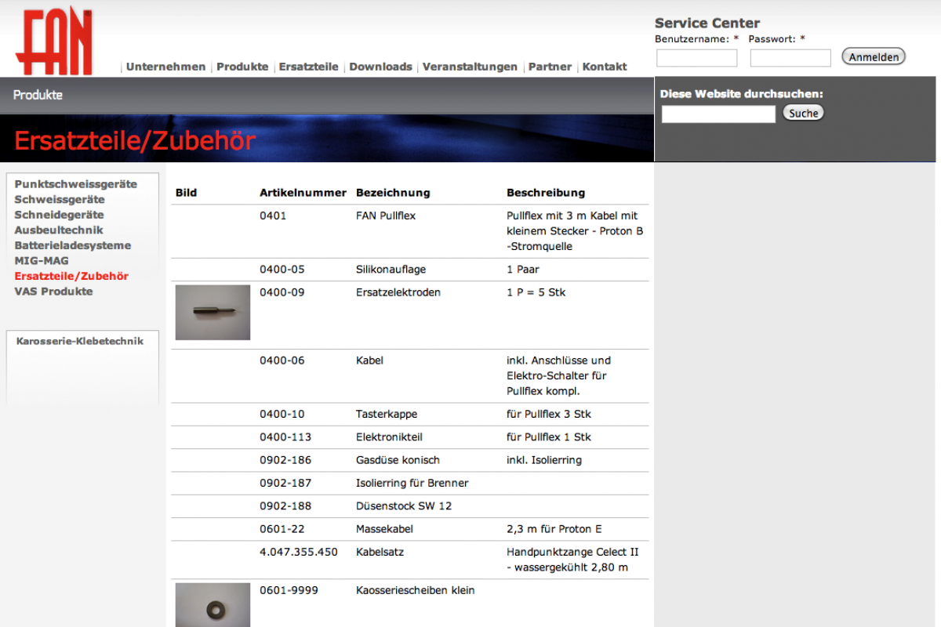The width and height of the screenshot is (941, 627).
Task: Select Veranstaltungen in the top menu
Action: click(x=470, y=67)
